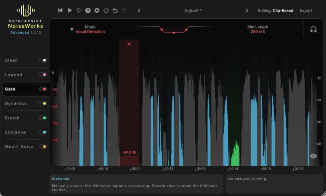Toggle the Dynamics module switch
This screenshot has width=326, height=196.
(x=42, y=103)
